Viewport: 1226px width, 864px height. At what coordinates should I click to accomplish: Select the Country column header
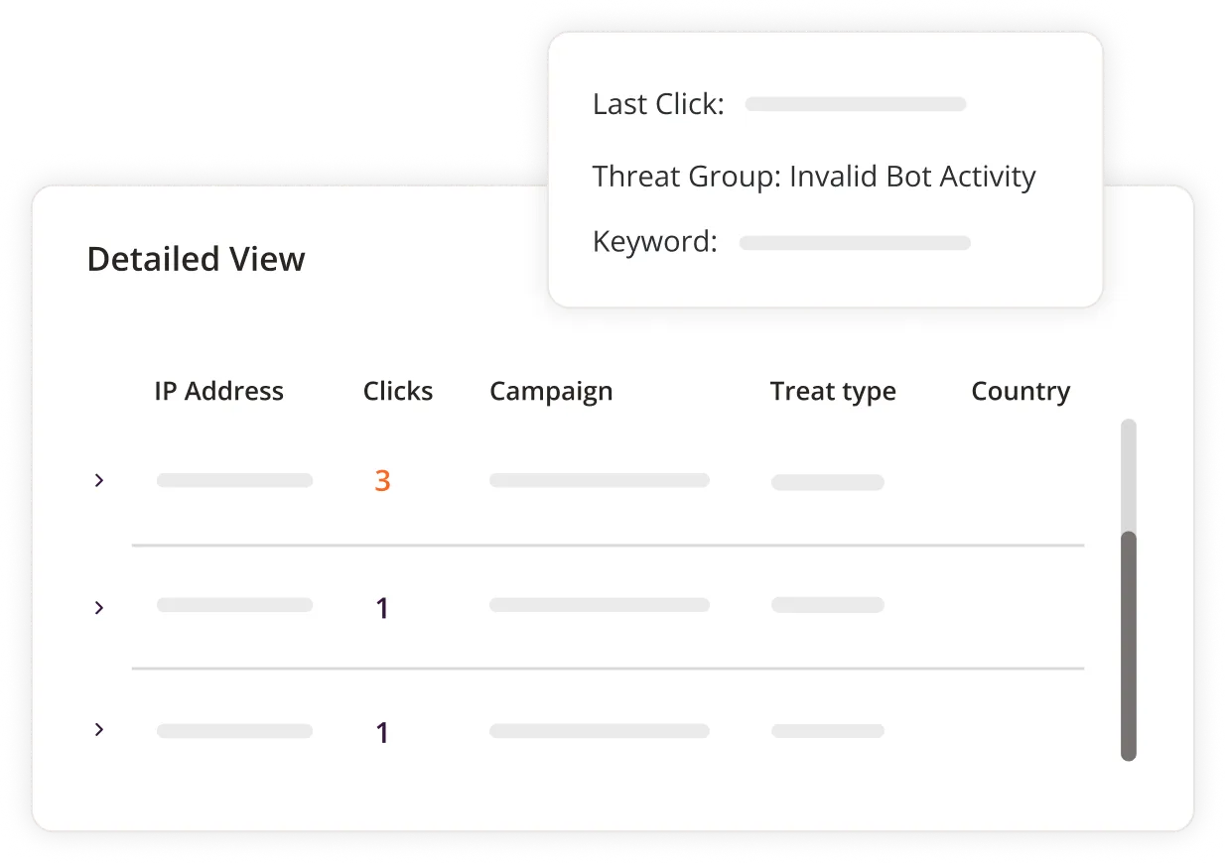point(1020,392)
